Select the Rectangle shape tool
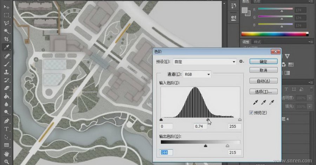This screenshot has height=165, width=316. click(6, 145)
